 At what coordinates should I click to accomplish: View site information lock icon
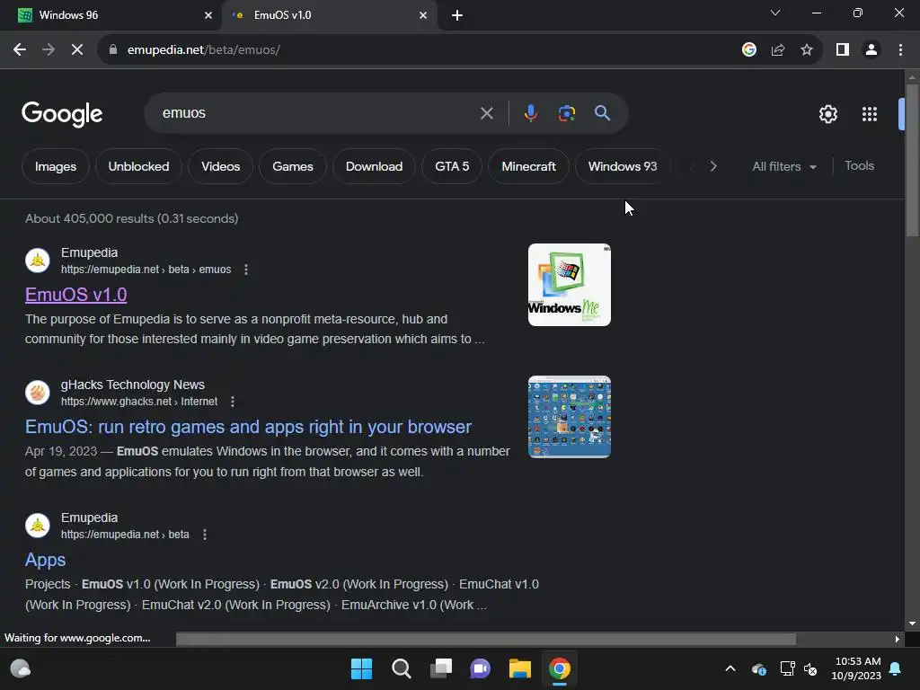tap(113, 50)
